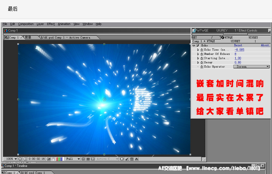Open the Help menu
This screenshot has width=272, height=174.
coord(99,24)
